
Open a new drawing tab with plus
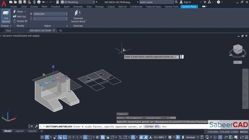click(61, 30)
